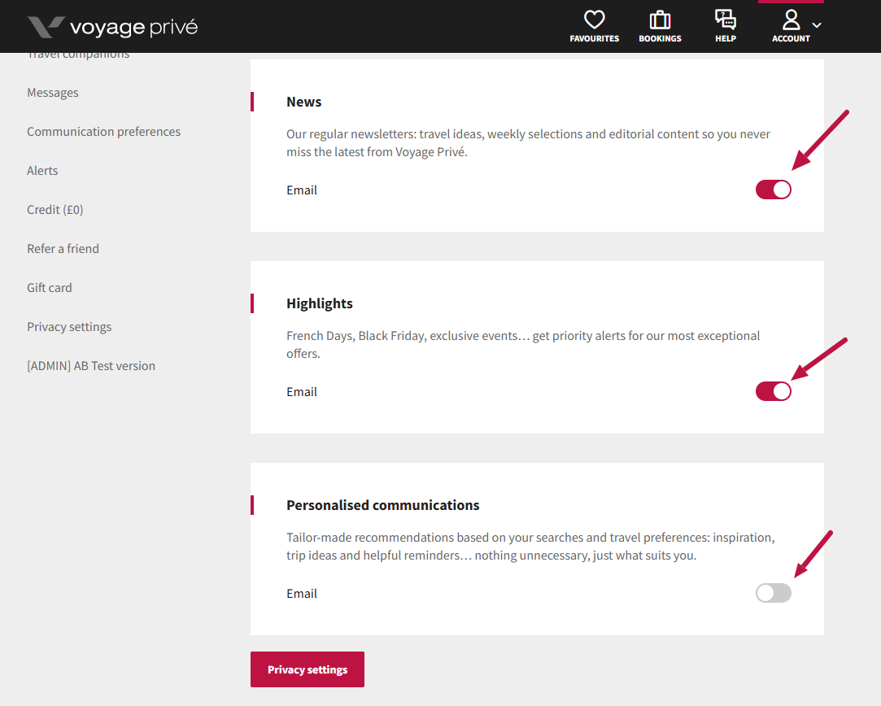The width and height of the screenshot is (881, 706).
Task: Expand the Account dropdown chevron
Action: 817,25
